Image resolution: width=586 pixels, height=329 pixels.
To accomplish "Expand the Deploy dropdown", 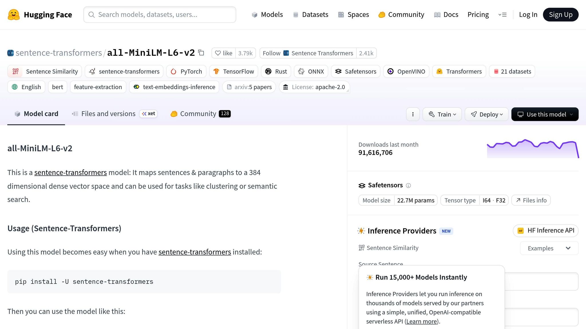I will click(486, 114).
